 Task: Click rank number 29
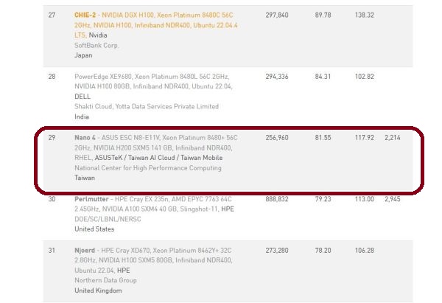click(x=52, y=137)
